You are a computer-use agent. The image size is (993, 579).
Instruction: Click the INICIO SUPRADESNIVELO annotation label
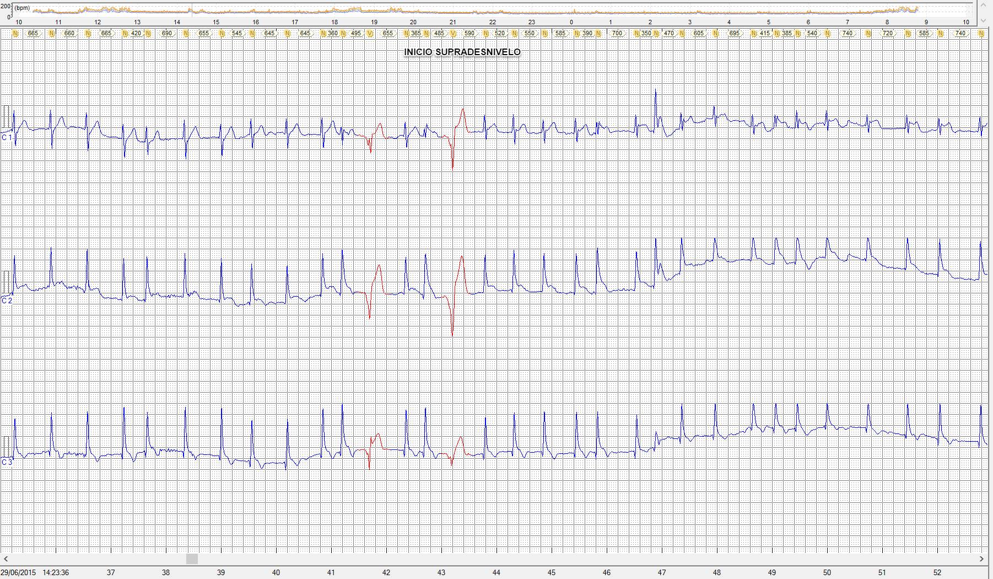point(462,52)
